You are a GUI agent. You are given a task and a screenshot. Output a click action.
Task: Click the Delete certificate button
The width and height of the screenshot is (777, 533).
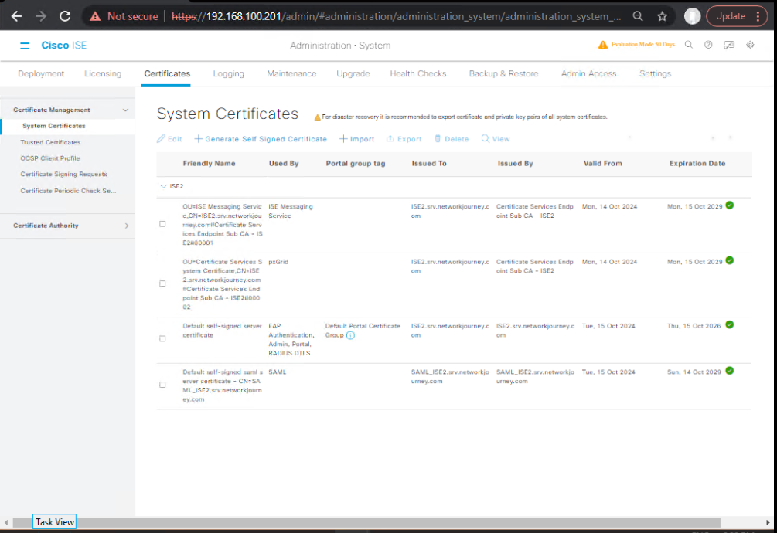[x=452, y=139]
